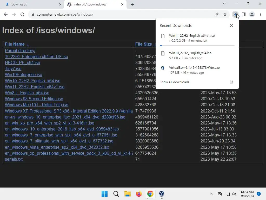266x200 pixels.
Task: Bookmark this page with the star icon
Action: [225, 15]
